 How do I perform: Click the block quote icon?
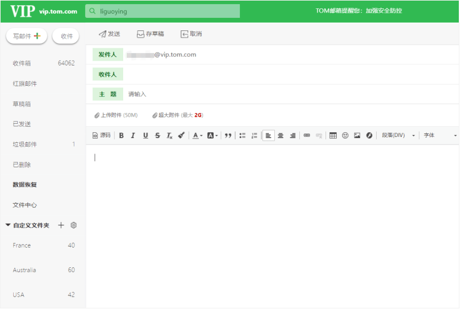(228, 136)
